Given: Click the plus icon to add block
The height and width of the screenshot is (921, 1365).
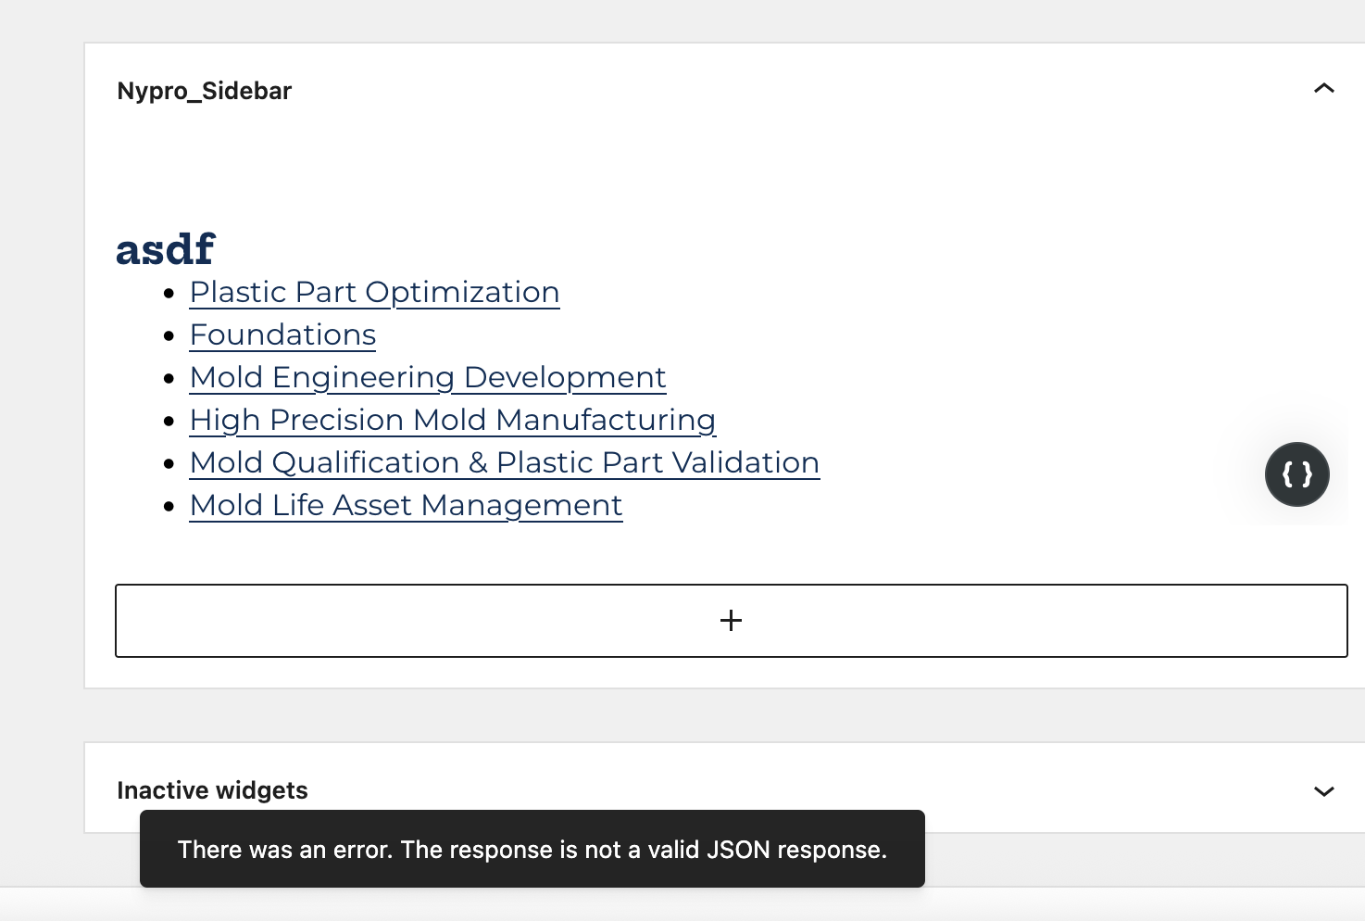Looking at the screenshot, I should [731, 621].
